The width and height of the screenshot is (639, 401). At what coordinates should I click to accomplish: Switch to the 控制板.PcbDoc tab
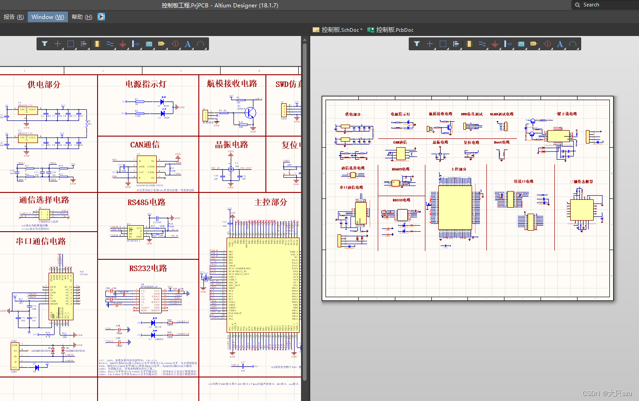pos(391,30)
